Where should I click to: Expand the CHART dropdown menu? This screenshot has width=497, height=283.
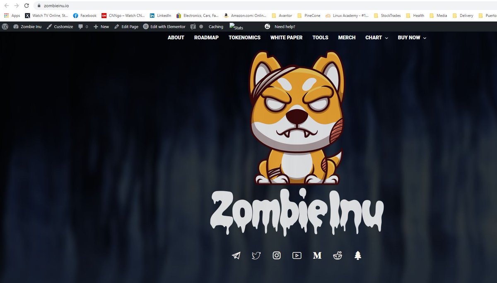pyautogui.click(x=377, y=38)
